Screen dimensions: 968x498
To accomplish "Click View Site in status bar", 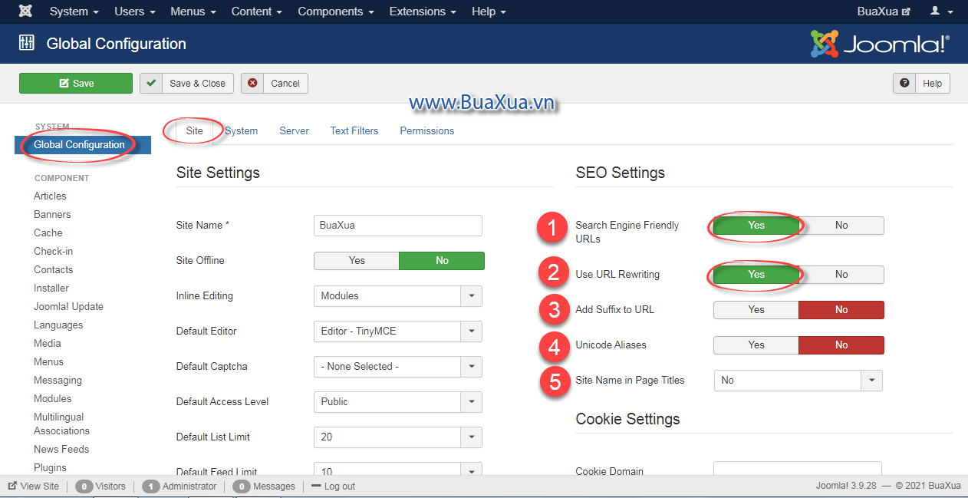I will pyautogui.click(x=34, y=486).
